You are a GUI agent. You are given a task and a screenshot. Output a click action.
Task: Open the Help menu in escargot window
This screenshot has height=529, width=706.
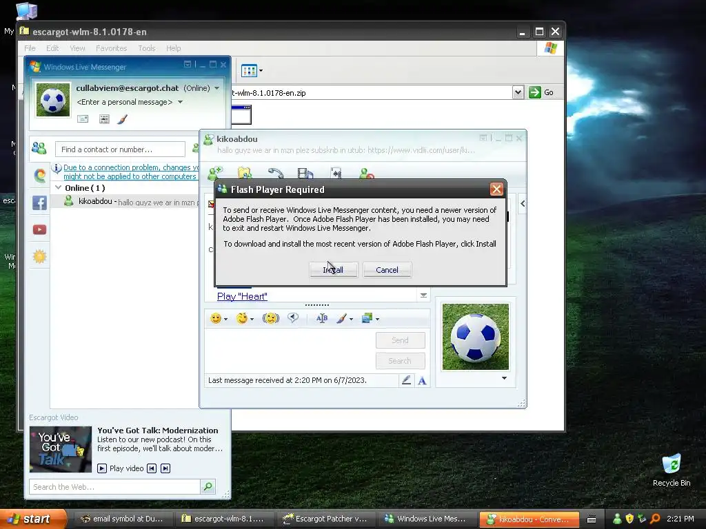(173, 48)
